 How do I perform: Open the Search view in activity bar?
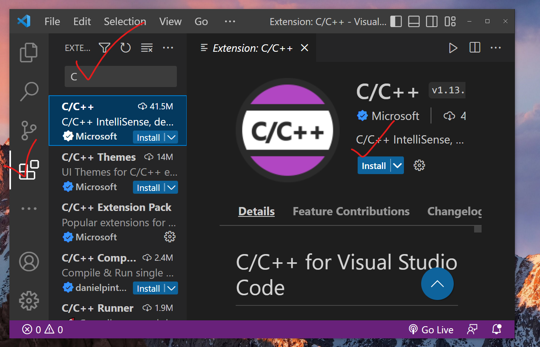coord(29,91)
